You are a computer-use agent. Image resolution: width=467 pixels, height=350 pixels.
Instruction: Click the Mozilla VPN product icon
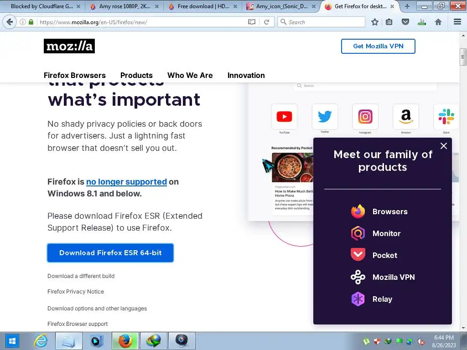358,277
